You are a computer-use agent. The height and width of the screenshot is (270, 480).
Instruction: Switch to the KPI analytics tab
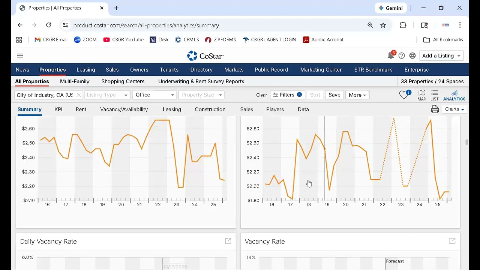click(58, 109)
